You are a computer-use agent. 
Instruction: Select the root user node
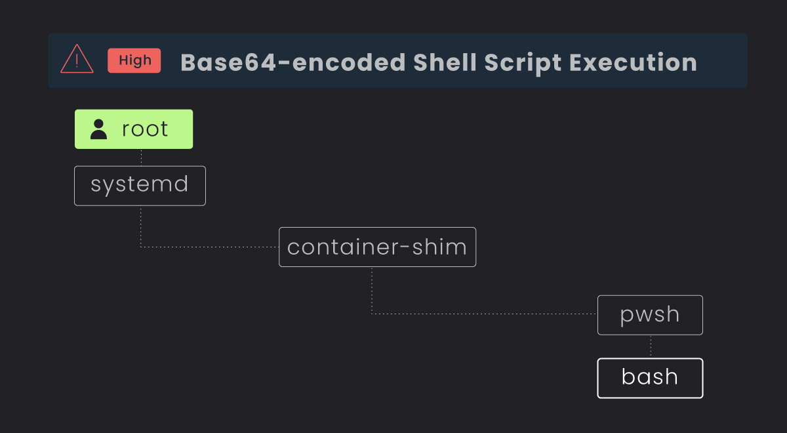point(134,129)
